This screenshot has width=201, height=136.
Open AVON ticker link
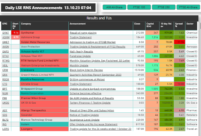(x=6, y=47)
